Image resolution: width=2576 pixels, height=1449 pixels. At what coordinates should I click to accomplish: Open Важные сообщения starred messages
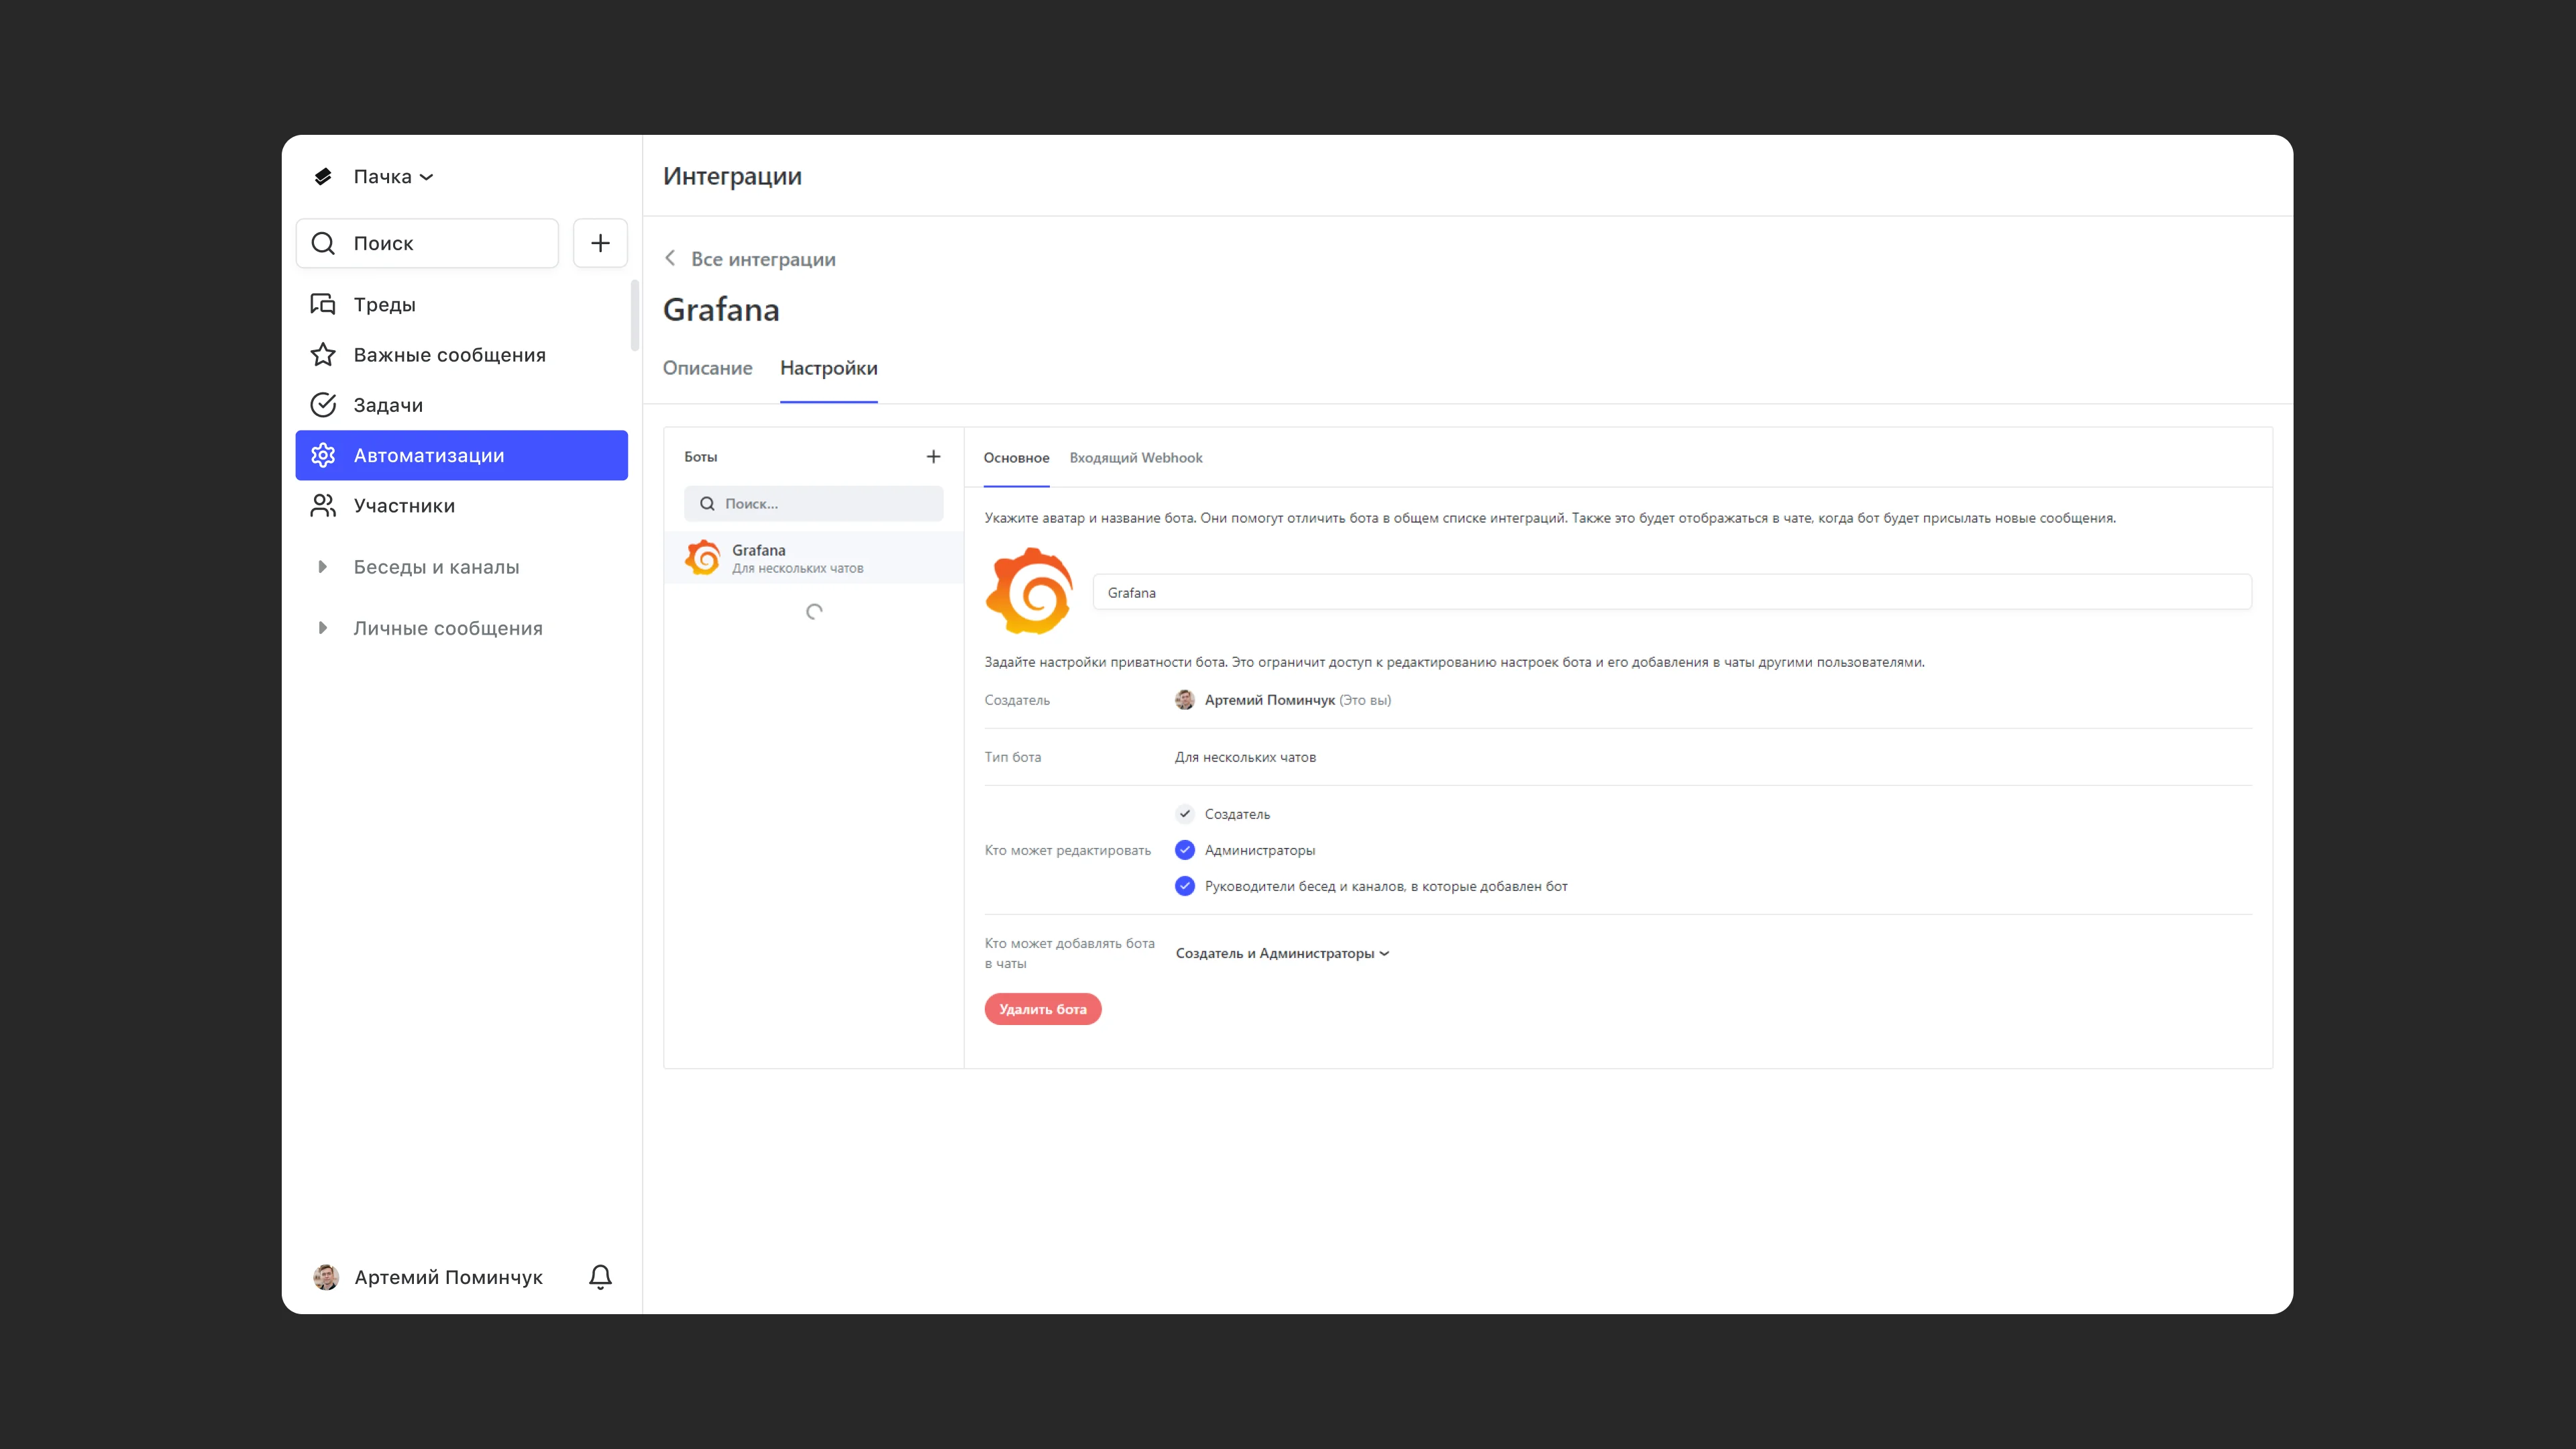(x=449, y=355)
